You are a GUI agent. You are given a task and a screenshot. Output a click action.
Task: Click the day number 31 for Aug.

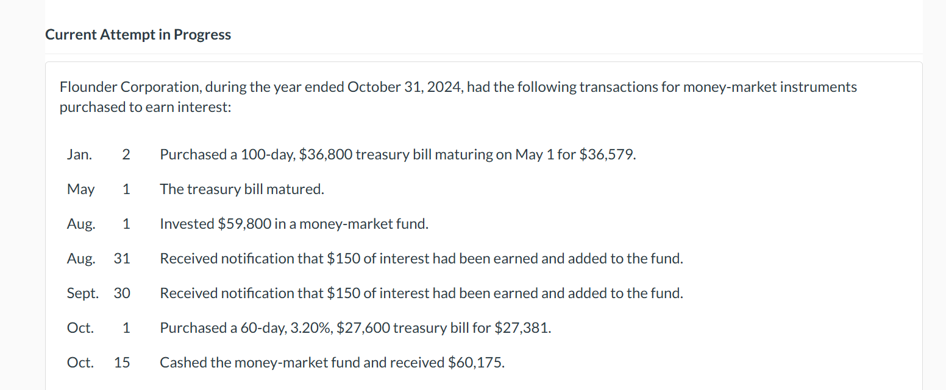122,259
